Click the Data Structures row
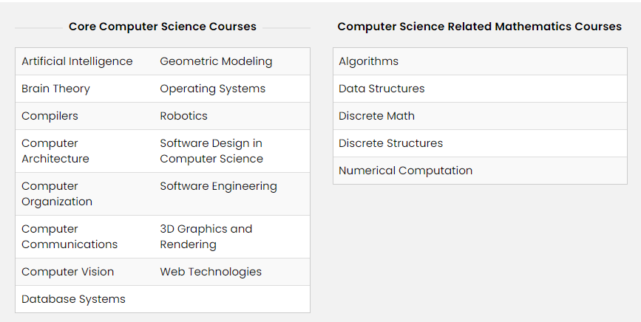The height and width of the screenshot is (322, 641). pos(480,89)
